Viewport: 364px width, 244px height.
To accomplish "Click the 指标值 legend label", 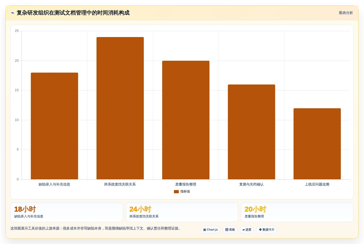I will (x=185, y=192).
